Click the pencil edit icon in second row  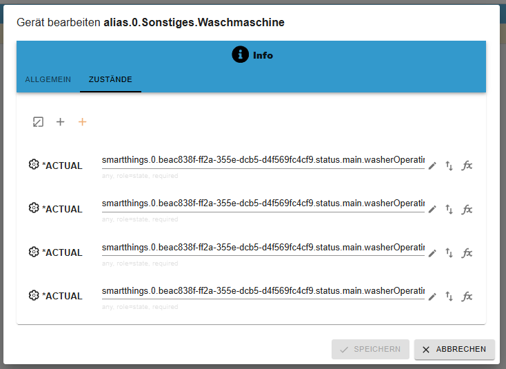tap(432, 209)
